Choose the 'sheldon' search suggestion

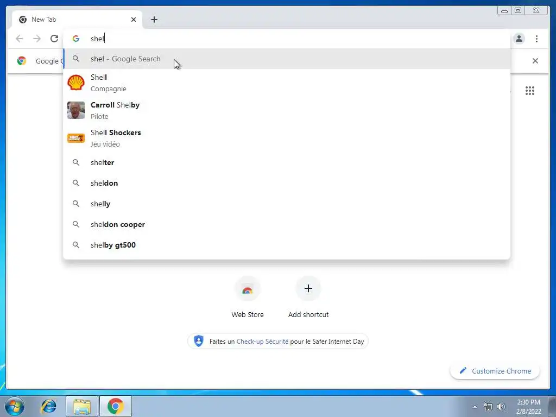(x=287, y=183)
